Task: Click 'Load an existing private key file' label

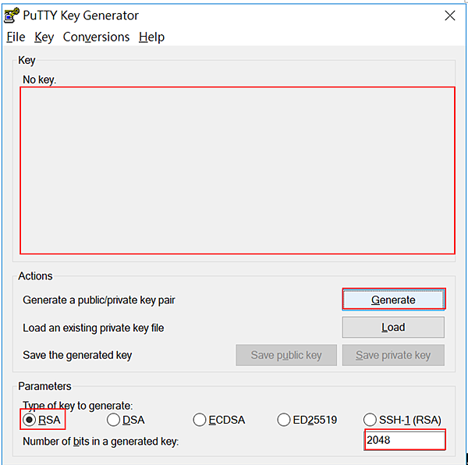Action: click(x=94, y=328)
